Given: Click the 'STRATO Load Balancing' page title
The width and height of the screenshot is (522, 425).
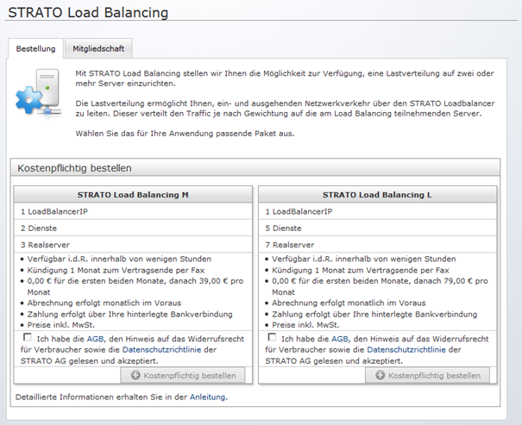Looking at the screenshot, I should 88,13.
